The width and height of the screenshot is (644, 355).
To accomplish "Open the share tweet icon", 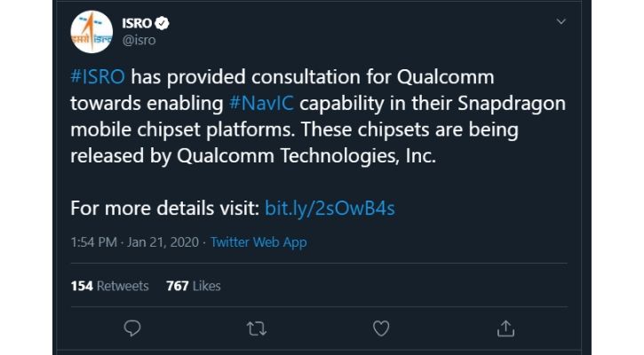I will (505, 328).
